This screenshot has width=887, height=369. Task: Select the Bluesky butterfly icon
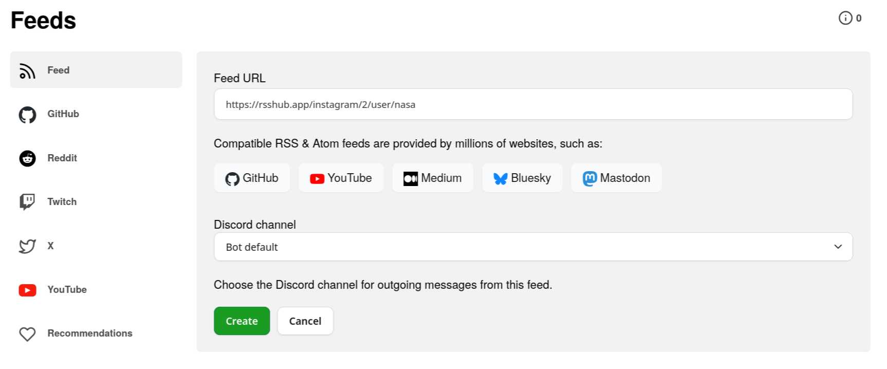(501, 178)
